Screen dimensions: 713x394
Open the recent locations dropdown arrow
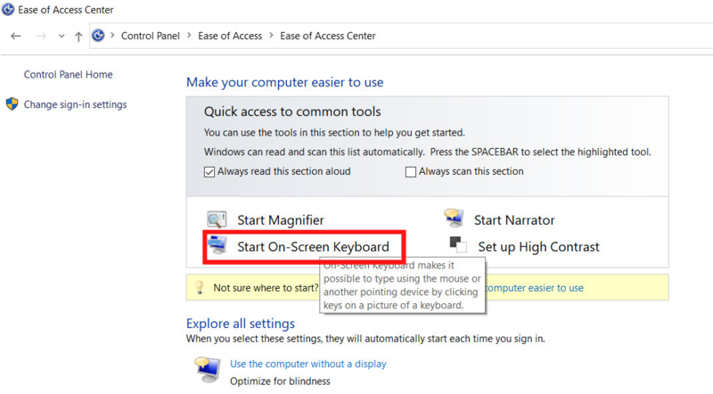(61, 36)
